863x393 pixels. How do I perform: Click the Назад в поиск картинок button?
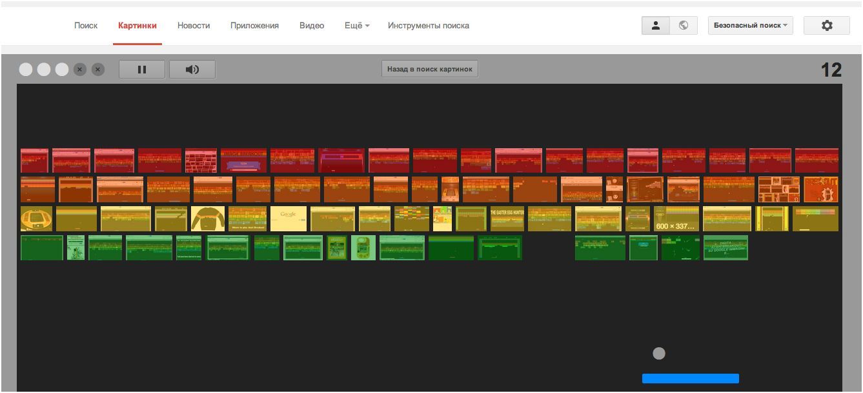tap(430, 68)
